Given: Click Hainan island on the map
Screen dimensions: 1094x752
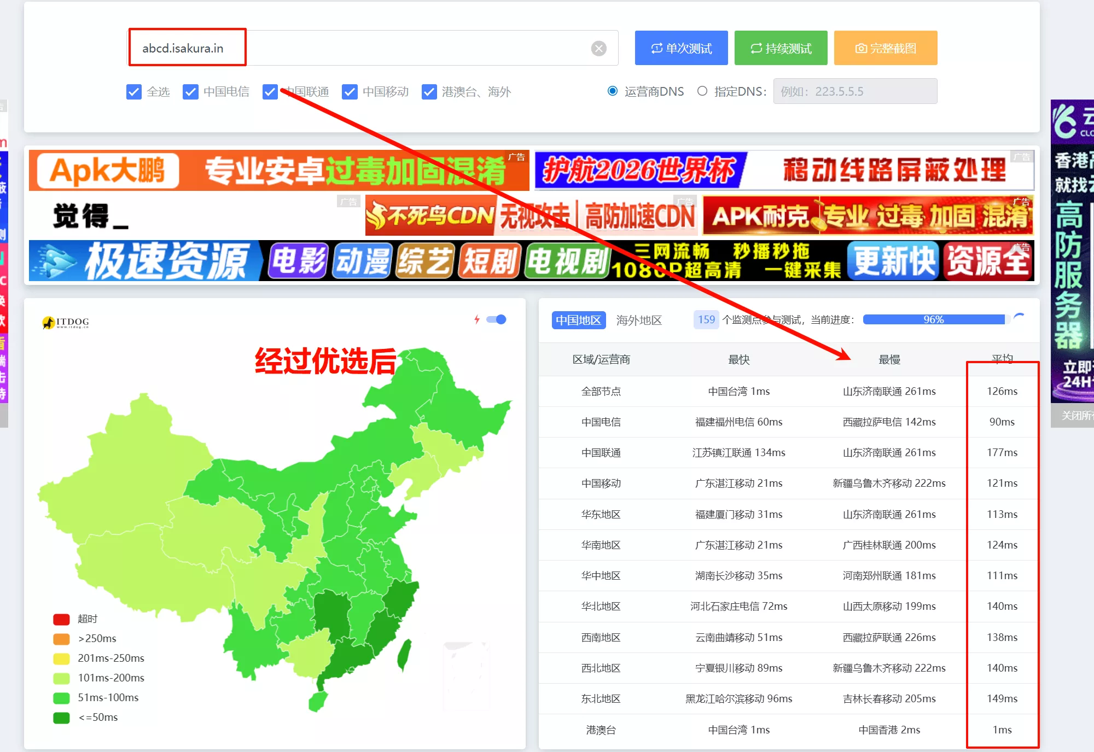Looking at the screenshot, I should [318, 701].
